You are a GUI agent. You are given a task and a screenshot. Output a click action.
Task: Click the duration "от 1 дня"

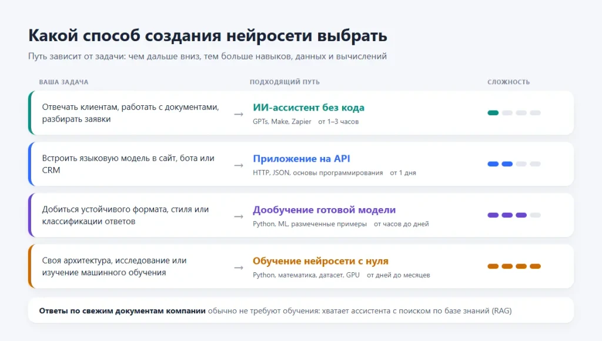pyautogui.click(x=403, y=173)
